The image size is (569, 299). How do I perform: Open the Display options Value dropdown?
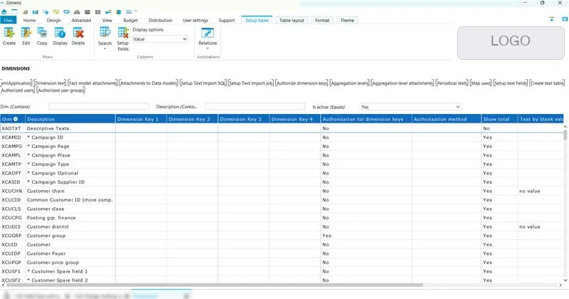(x=160, y=39)
